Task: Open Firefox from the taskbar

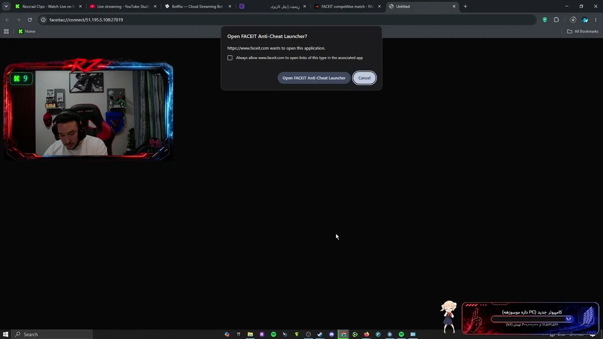Action: tap(367, 334)
